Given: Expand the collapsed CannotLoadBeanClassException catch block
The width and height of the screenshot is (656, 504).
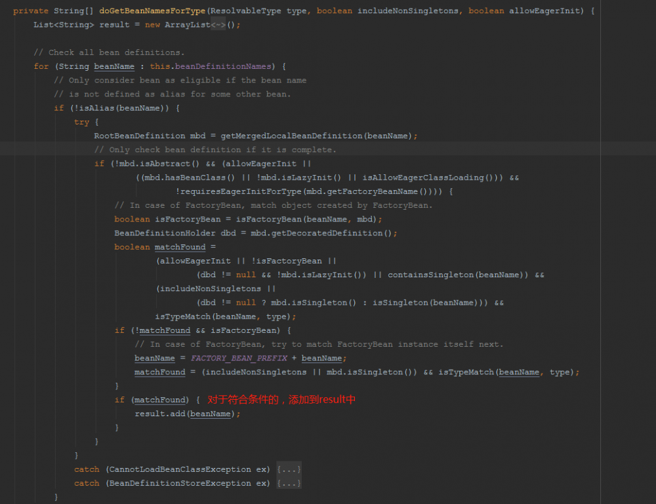Looking at the screenshot, I should 288,469.
